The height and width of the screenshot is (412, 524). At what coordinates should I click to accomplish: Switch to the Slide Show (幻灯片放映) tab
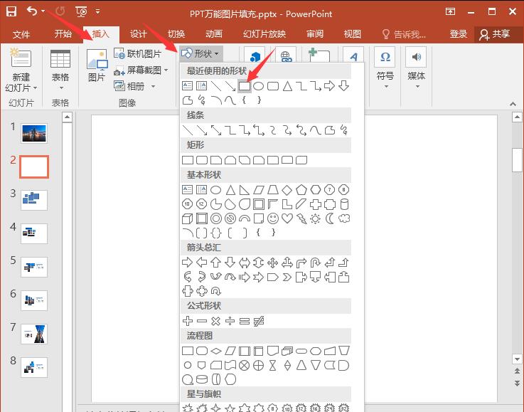[264, 34]
